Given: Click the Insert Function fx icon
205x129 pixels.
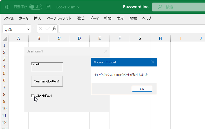Looking at the screenshot, I should point(54,29).
